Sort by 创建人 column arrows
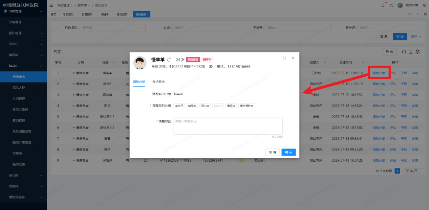 click(x=325, y=62)
